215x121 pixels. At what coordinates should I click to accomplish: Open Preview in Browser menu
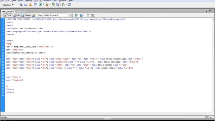coord(81,15)
